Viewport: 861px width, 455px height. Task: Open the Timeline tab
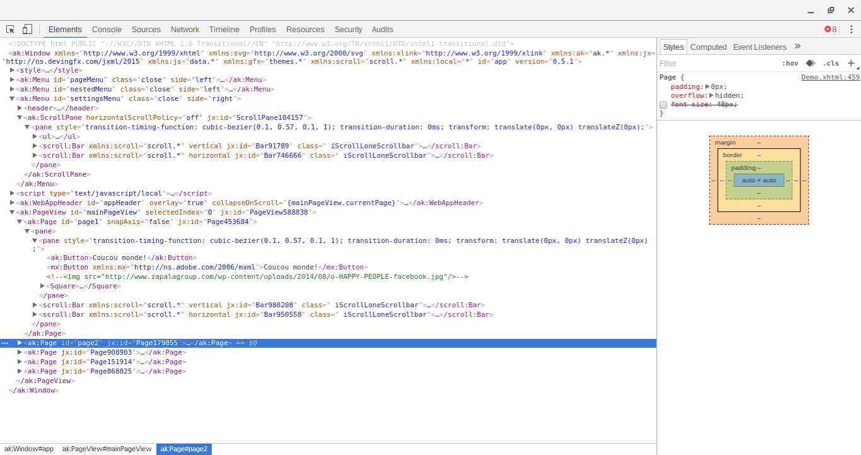[x=225, y=30]
